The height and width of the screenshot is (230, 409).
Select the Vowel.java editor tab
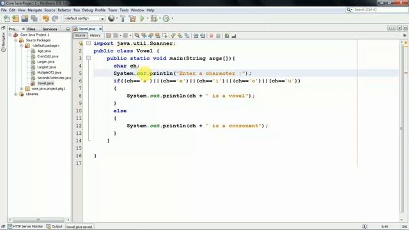[87, 29]
